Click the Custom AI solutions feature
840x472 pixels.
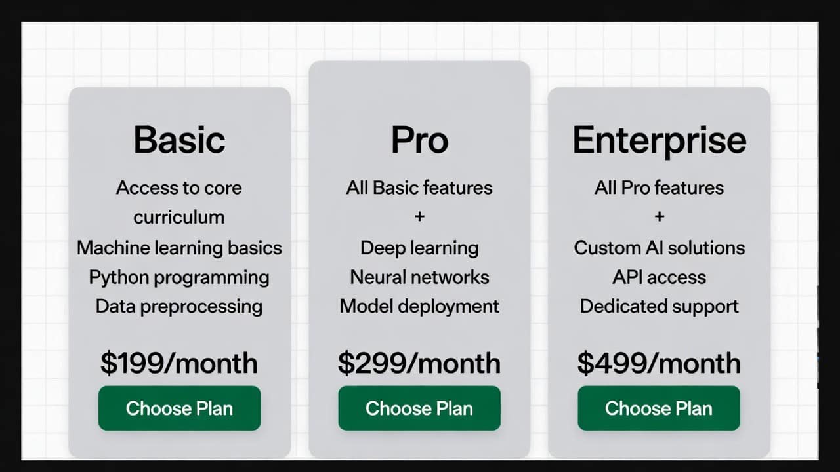[660, 248]
